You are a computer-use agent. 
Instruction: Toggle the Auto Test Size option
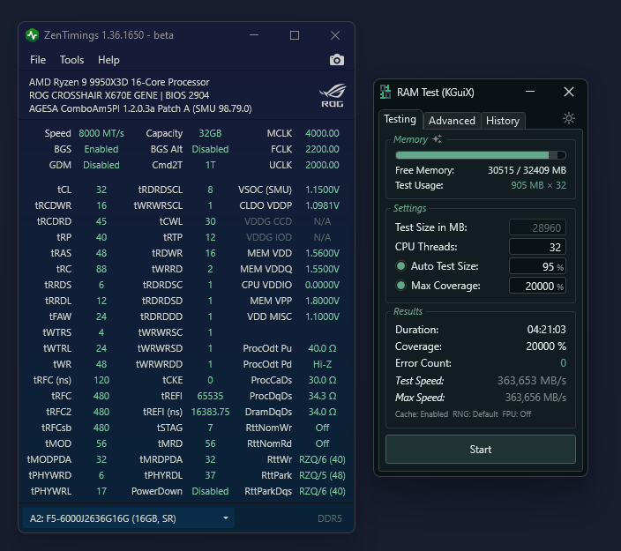[x=400, y=266]
